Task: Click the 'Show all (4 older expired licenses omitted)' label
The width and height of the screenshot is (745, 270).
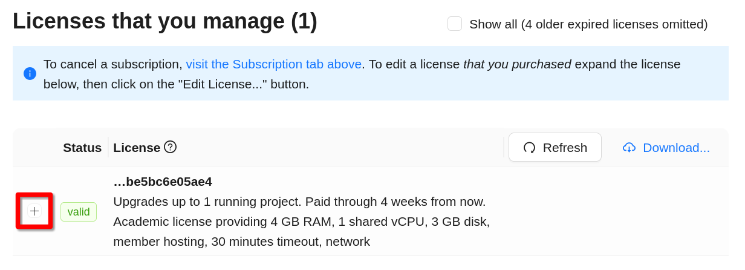Action: [x=588, y=24]
